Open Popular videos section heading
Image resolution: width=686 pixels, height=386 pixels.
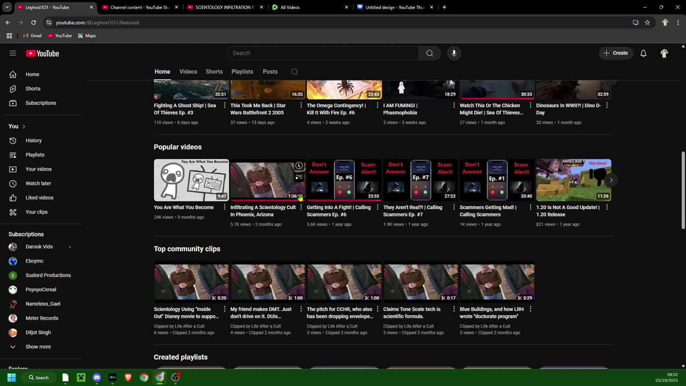[x=178, y=147]
